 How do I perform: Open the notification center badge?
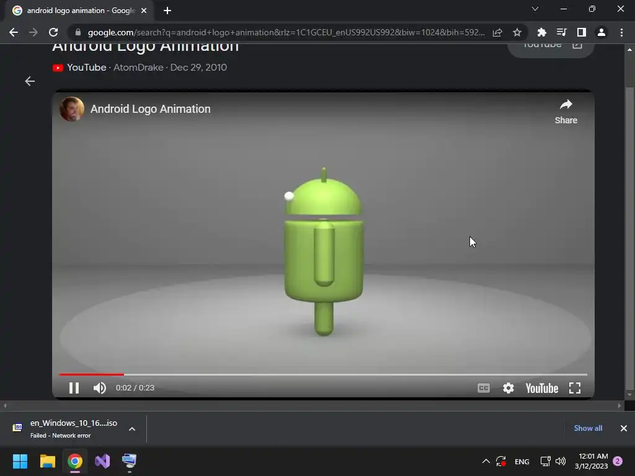point(618,461)
